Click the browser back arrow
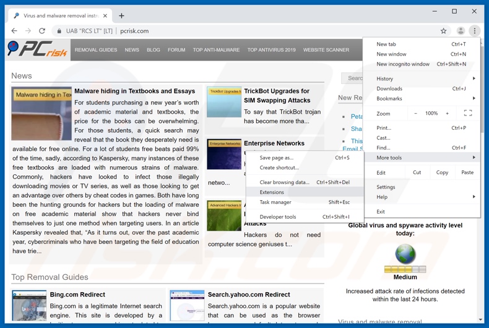The width and height of the screenshot is (489, 328). pyautogui.click(x=14, y=31)
